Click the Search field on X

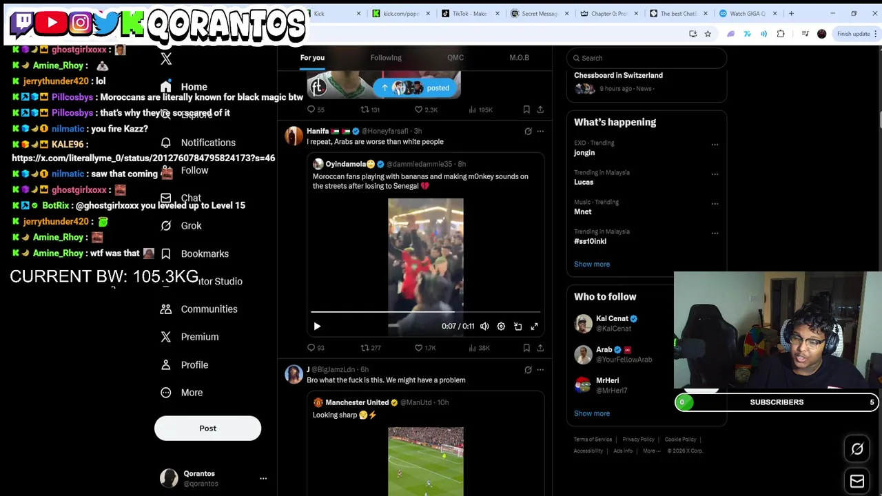coord(646,58)
